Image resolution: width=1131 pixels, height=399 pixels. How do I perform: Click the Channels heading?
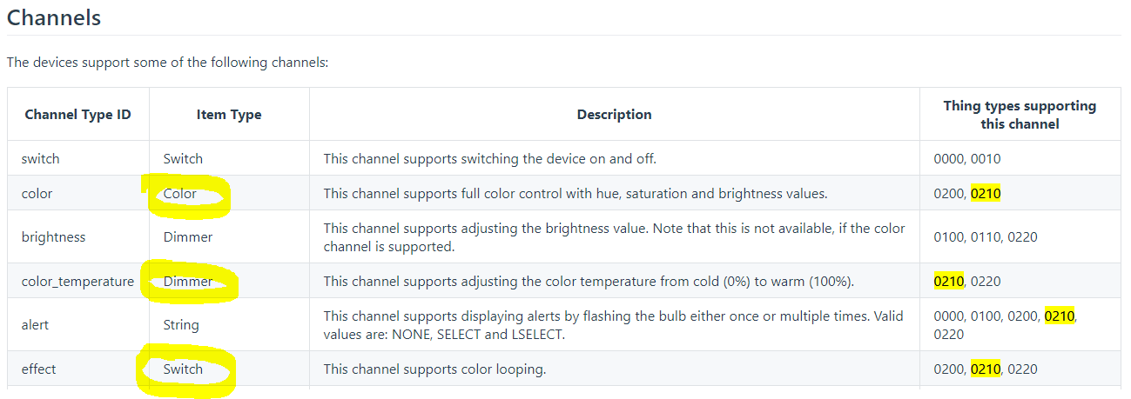pyautogui.click(x=54, y=17)
